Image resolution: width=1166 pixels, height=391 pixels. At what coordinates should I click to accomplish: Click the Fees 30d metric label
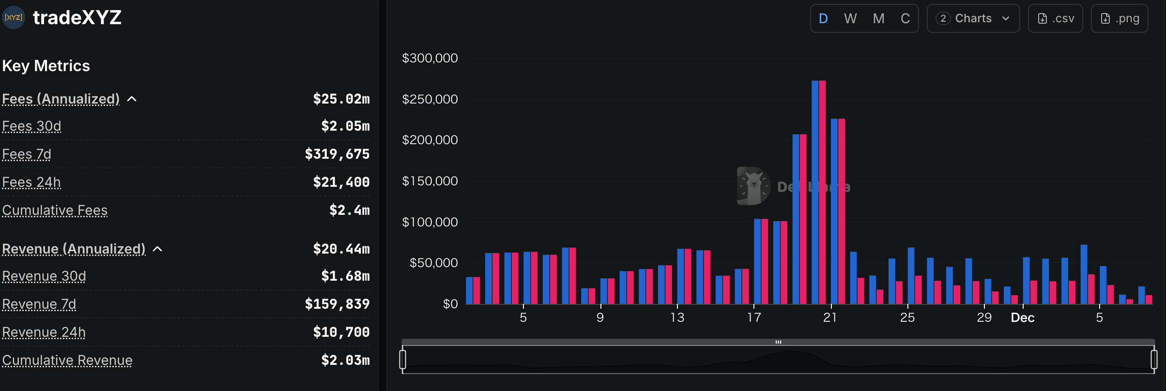31,126
